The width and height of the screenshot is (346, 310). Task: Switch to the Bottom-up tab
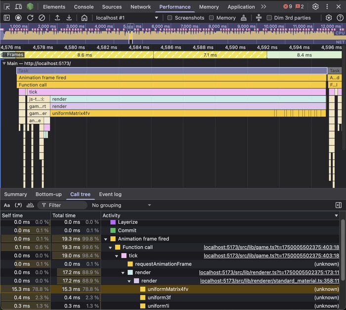tap(48, 194)
